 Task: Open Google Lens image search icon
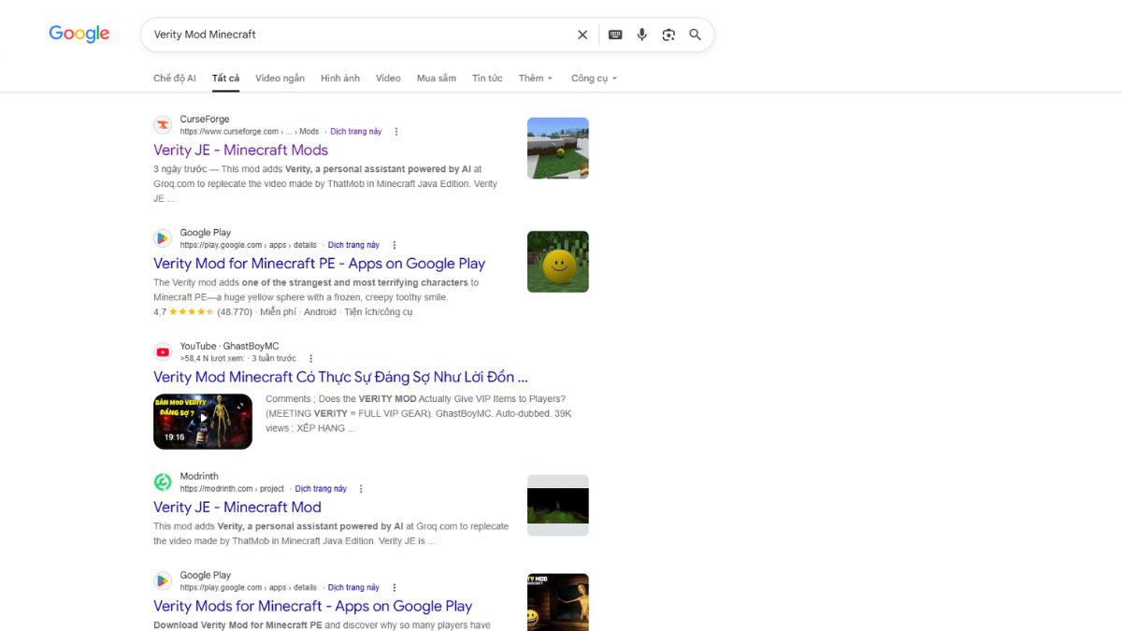click(669, 35)
